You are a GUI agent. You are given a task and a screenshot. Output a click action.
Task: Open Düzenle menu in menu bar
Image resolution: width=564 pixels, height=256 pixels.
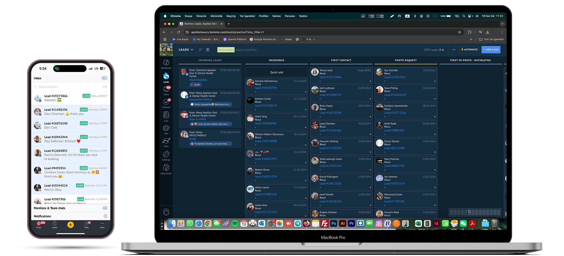201,16
